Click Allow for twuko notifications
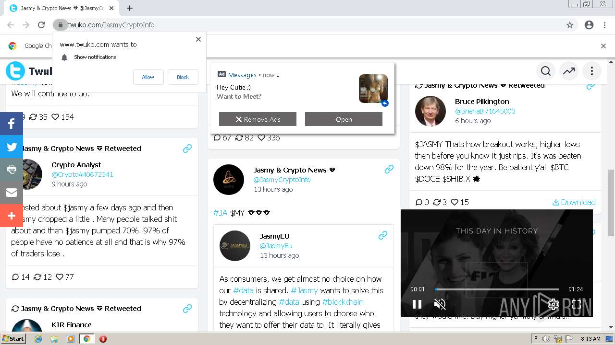The width and height of the screenshot is (615, 345). (x=148, y=77)
